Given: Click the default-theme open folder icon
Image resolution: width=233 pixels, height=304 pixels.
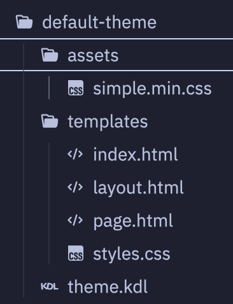Looking at the screenshot, I should coord(24,22).
